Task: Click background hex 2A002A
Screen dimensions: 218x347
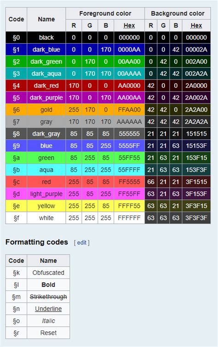Action: [x=196, y=97]
